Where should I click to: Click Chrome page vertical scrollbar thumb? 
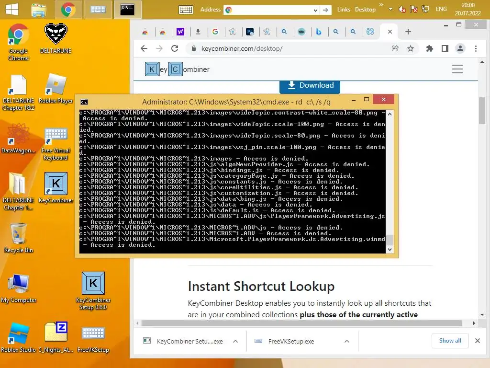click(x=482, y=110)
